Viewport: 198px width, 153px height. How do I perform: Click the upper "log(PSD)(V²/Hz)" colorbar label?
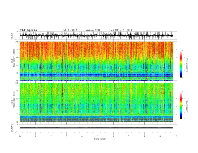click(187, 65)
